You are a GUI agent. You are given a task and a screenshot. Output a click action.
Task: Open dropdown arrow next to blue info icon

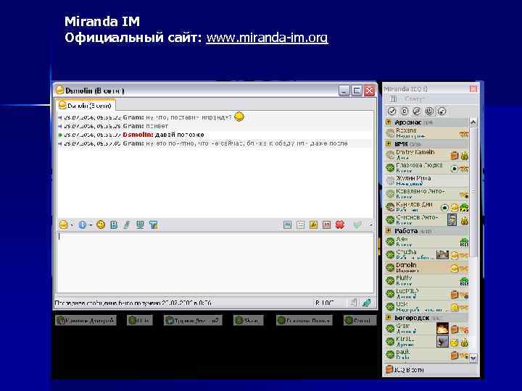[x=91, y=225]
